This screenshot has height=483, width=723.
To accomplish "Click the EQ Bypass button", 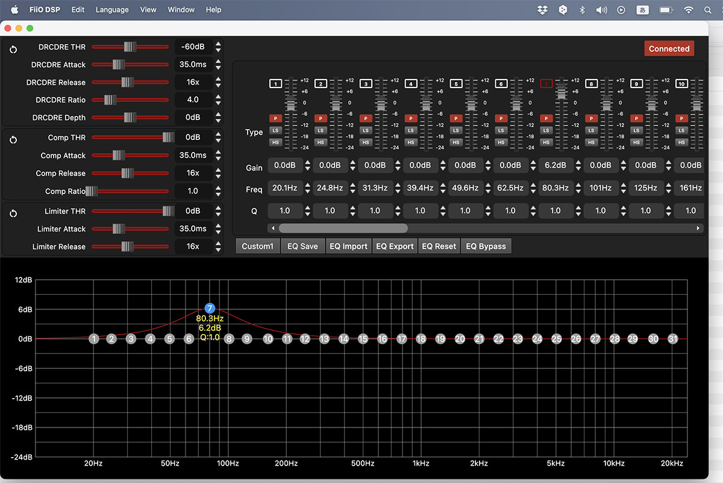I will pyautogui.click(x=486, y=246).
